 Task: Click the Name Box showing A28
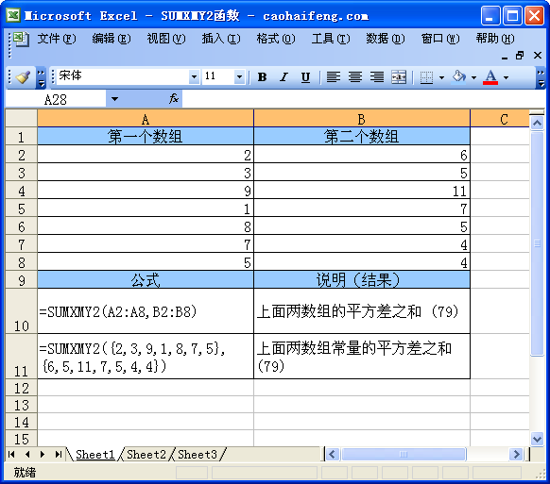(56, 99)
